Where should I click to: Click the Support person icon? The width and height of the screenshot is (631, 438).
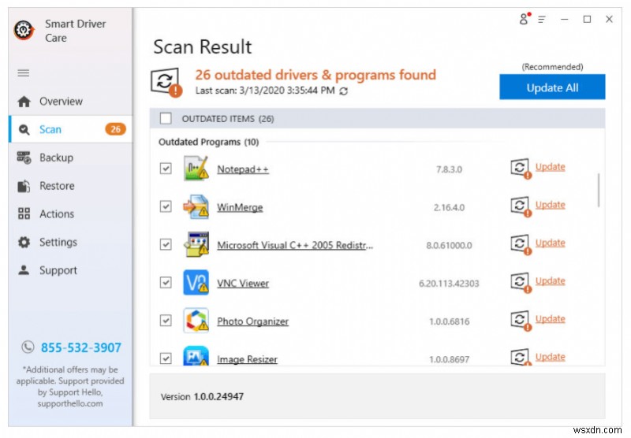coord(24,270)
